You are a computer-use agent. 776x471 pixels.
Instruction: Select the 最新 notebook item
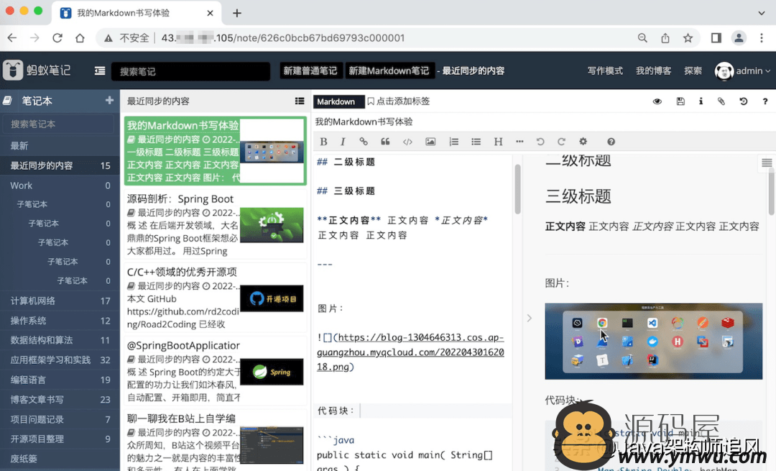point(60,145)
